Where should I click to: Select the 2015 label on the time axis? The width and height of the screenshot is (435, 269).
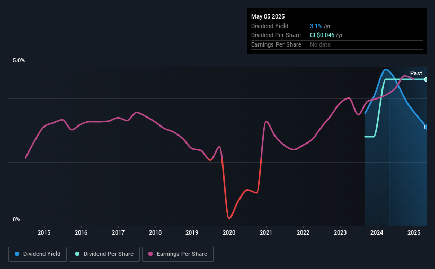tap(44, 232)
